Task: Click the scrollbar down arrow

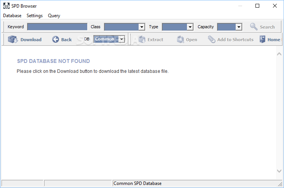Action: pyautogui.click(x=279, y=171)
